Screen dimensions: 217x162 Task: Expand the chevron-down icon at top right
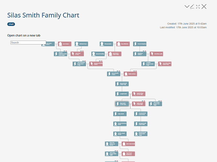click(187, 6)
